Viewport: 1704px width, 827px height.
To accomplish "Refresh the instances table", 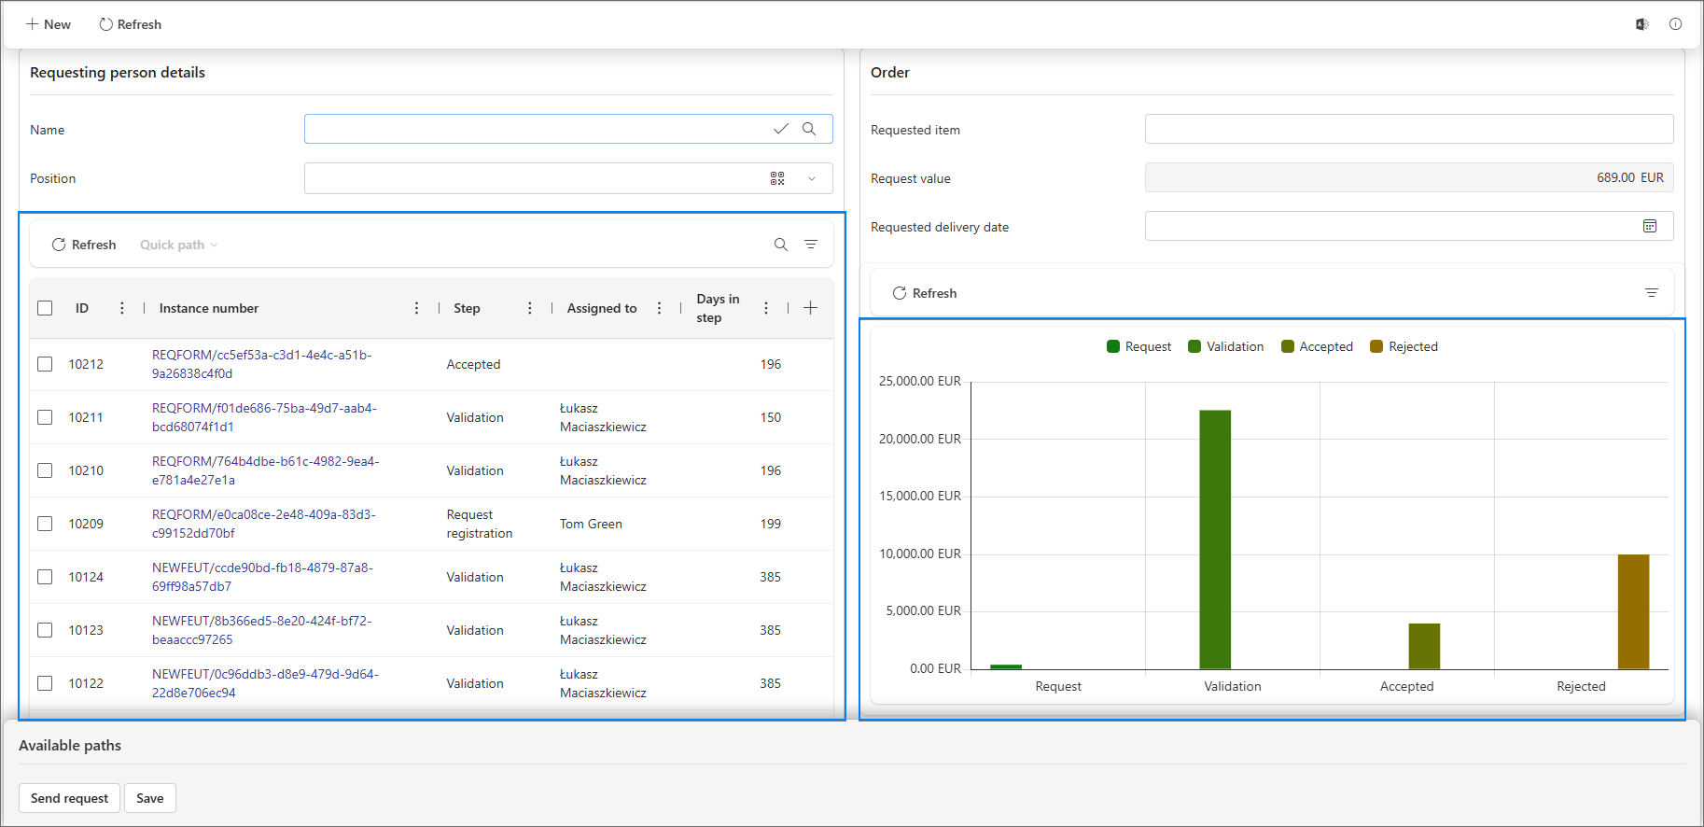I will [84, 245].
